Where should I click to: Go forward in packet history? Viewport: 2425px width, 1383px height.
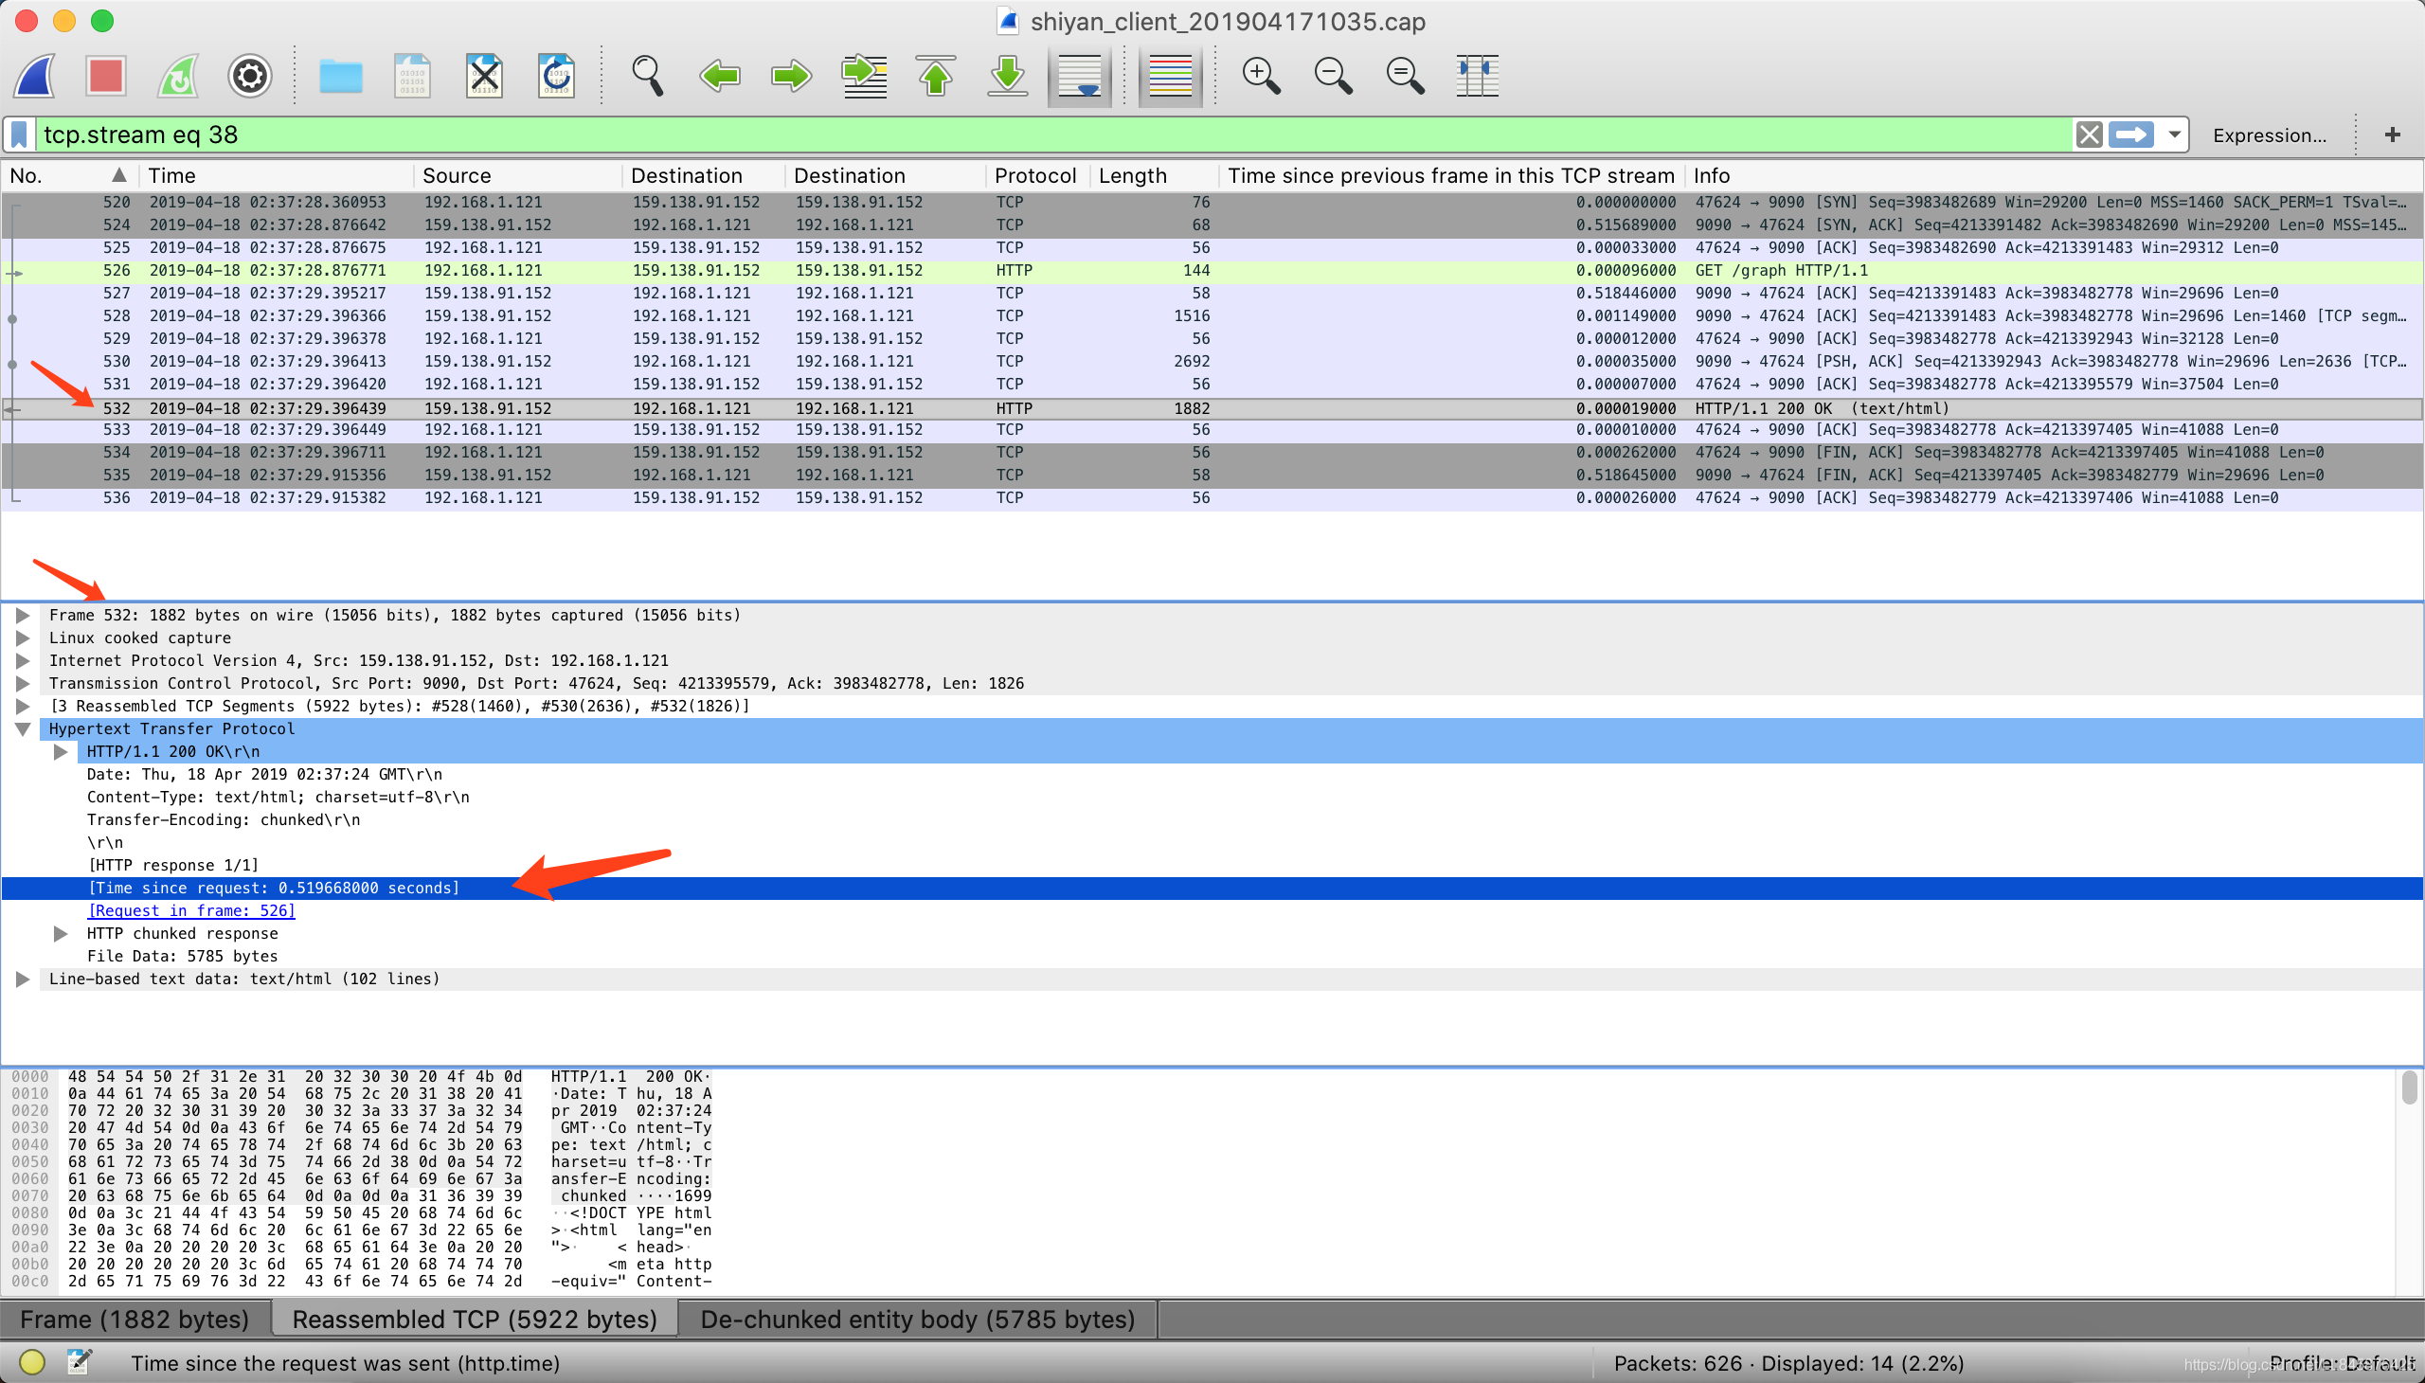[x=791, y=76]
